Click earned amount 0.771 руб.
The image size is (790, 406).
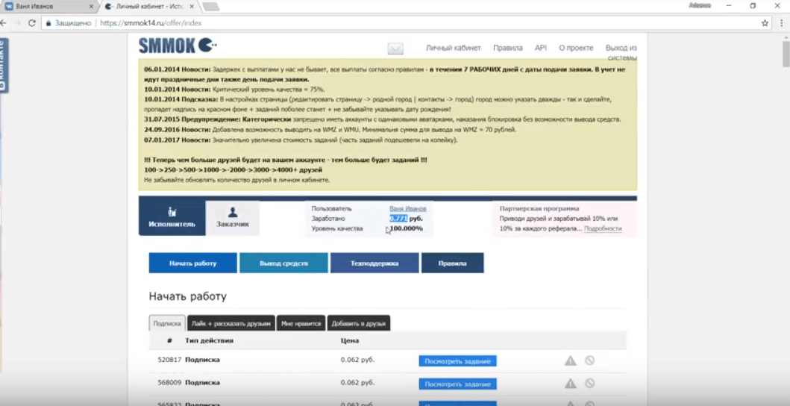click(406, 219)
